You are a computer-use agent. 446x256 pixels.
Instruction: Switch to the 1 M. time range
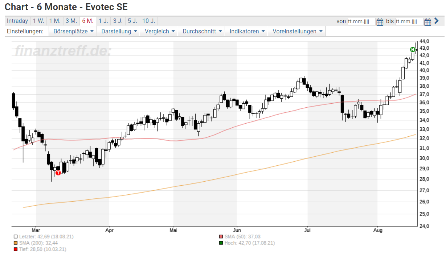pos(55,21)
